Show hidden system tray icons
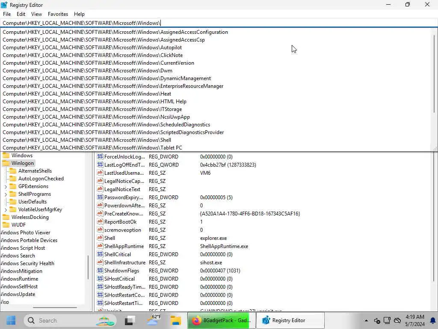The width and height of the screenshot is (438, 329). [366, 320]
